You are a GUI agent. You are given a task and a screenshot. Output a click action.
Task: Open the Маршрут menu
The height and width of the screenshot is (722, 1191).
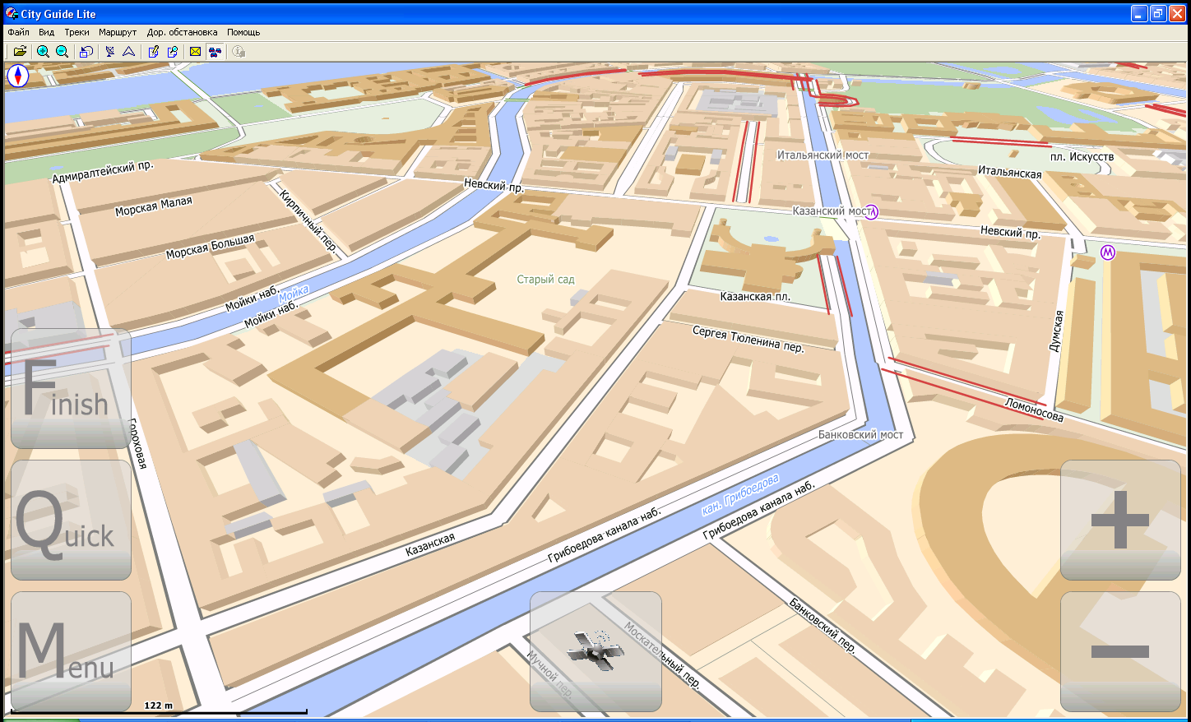[118, 32]
